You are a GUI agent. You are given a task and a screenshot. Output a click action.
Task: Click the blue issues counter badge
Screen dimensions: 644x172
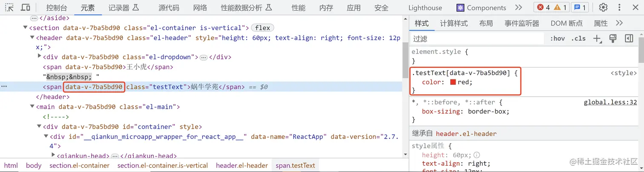pos(579,7)
